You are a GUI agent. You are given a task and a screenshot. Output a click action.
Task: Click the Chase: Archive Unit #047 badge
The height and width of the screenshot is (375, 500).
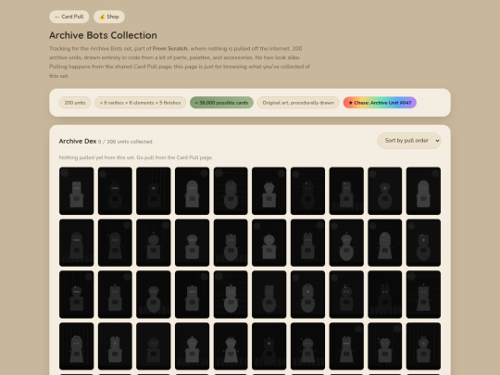coord(380,103)
